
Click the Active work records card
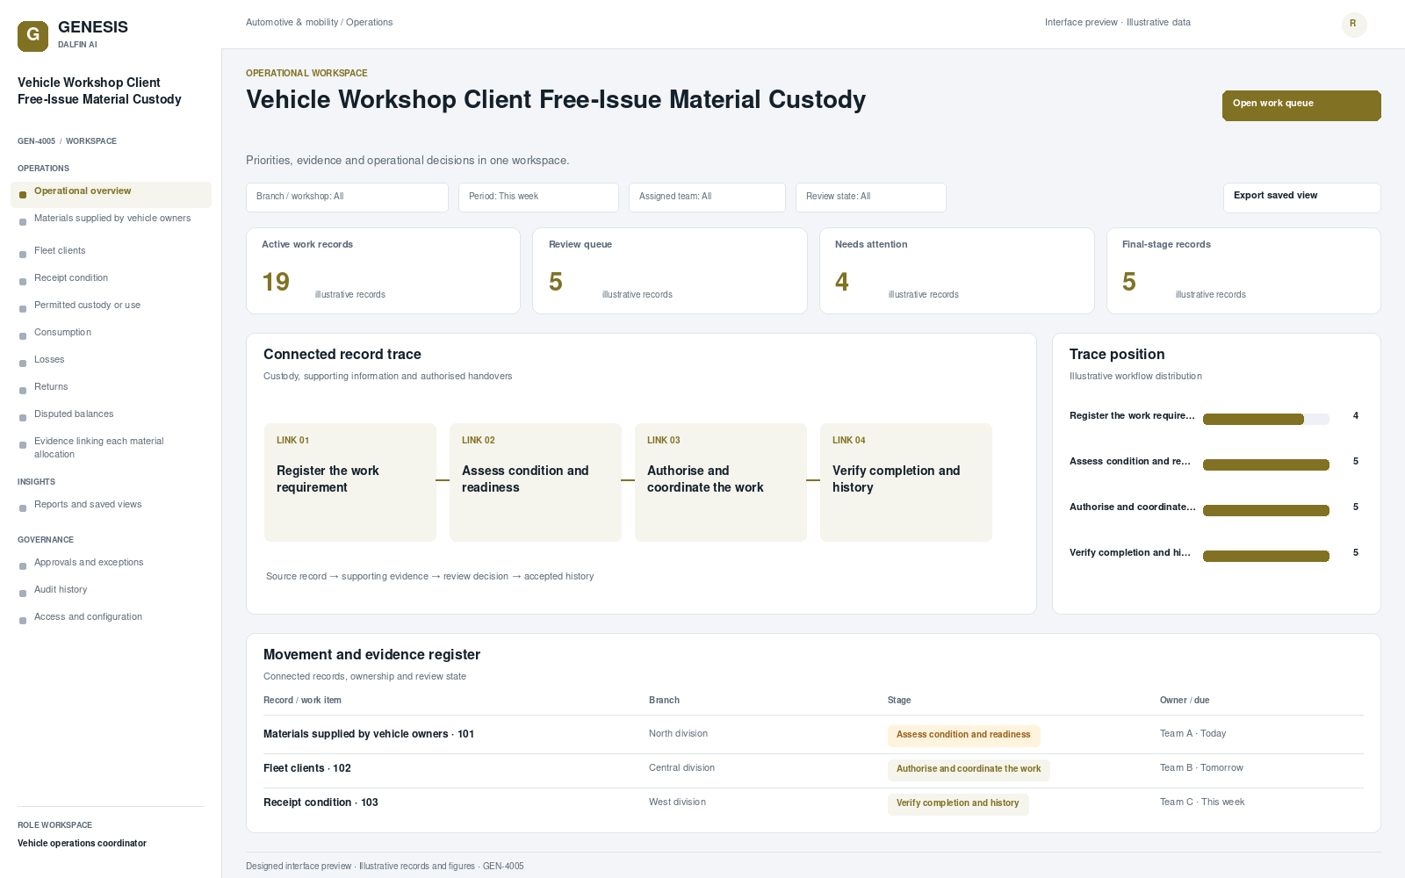(x=383, y=271)
